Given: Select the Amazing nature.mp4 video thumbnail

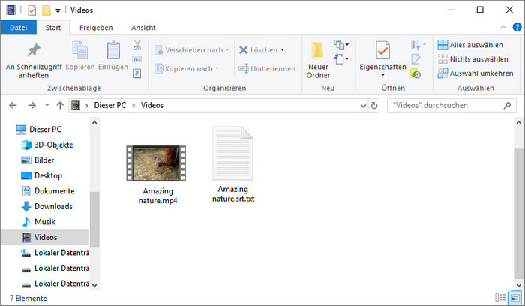Looking at the screenshot, I should (x=156, y=163).
